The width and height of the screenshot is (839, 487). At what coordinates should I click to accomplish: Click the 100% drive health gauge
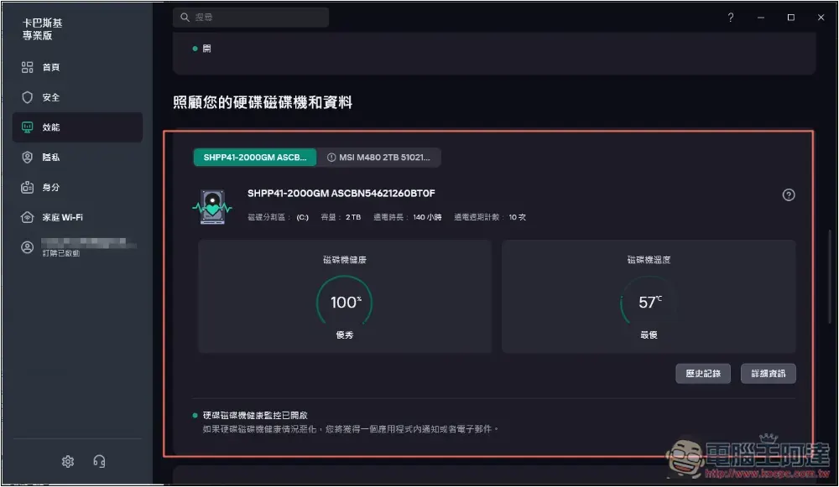pos(344,303)
